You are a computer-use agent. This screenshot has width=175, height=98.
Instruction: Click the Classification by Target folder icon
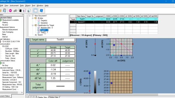tap(36, 25)
